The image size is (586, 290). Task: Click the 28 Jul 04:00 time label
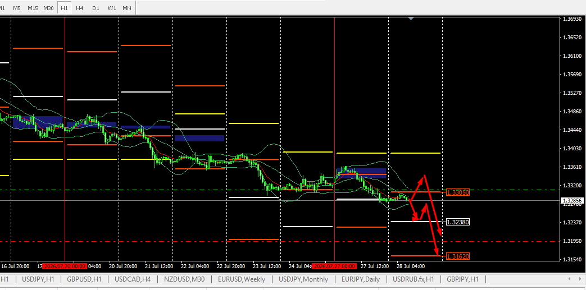[x=410, y=266]
